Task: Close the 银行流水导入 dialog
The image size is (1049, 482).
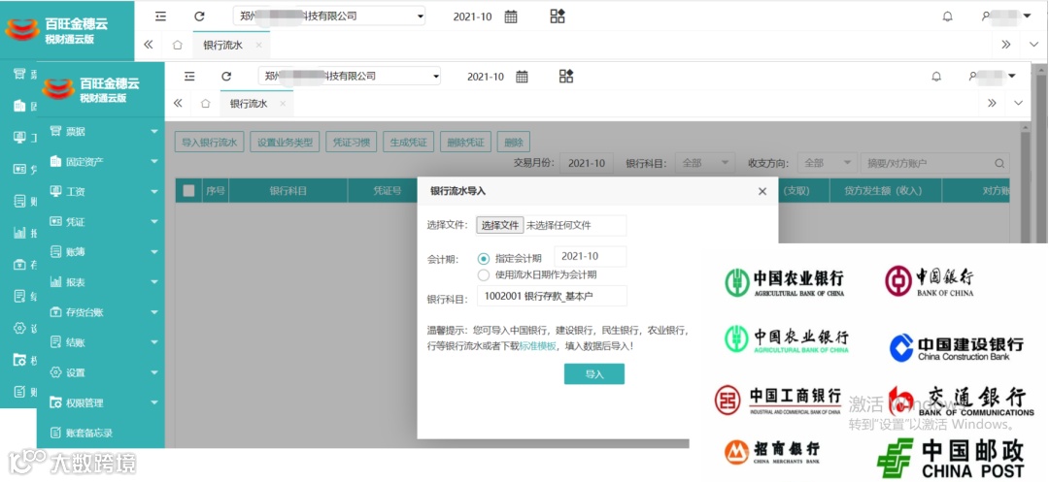Action: pos(762,191)
